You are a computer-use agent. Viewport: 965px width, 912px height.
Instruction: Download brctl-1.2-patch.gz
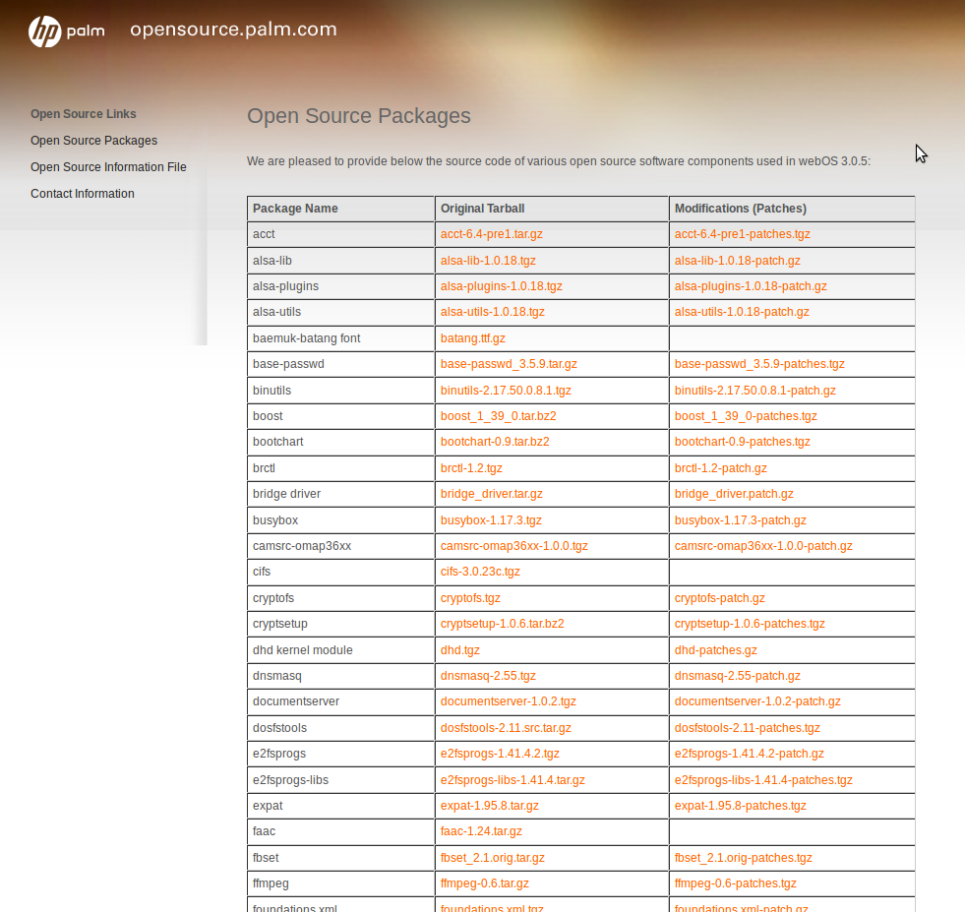coord(721,467)
